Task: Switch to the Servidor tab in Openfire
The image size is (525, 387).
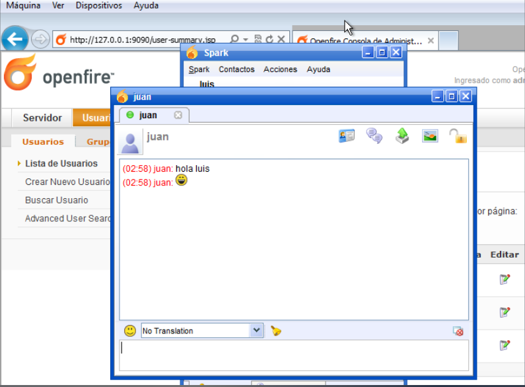Action: coord(42,118)
